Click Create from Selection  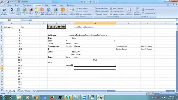click(84, 14)
